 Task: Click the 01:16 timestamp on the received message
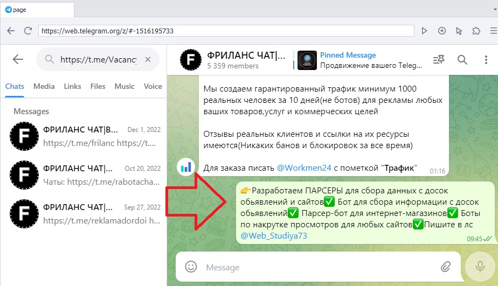pos(437,171)
